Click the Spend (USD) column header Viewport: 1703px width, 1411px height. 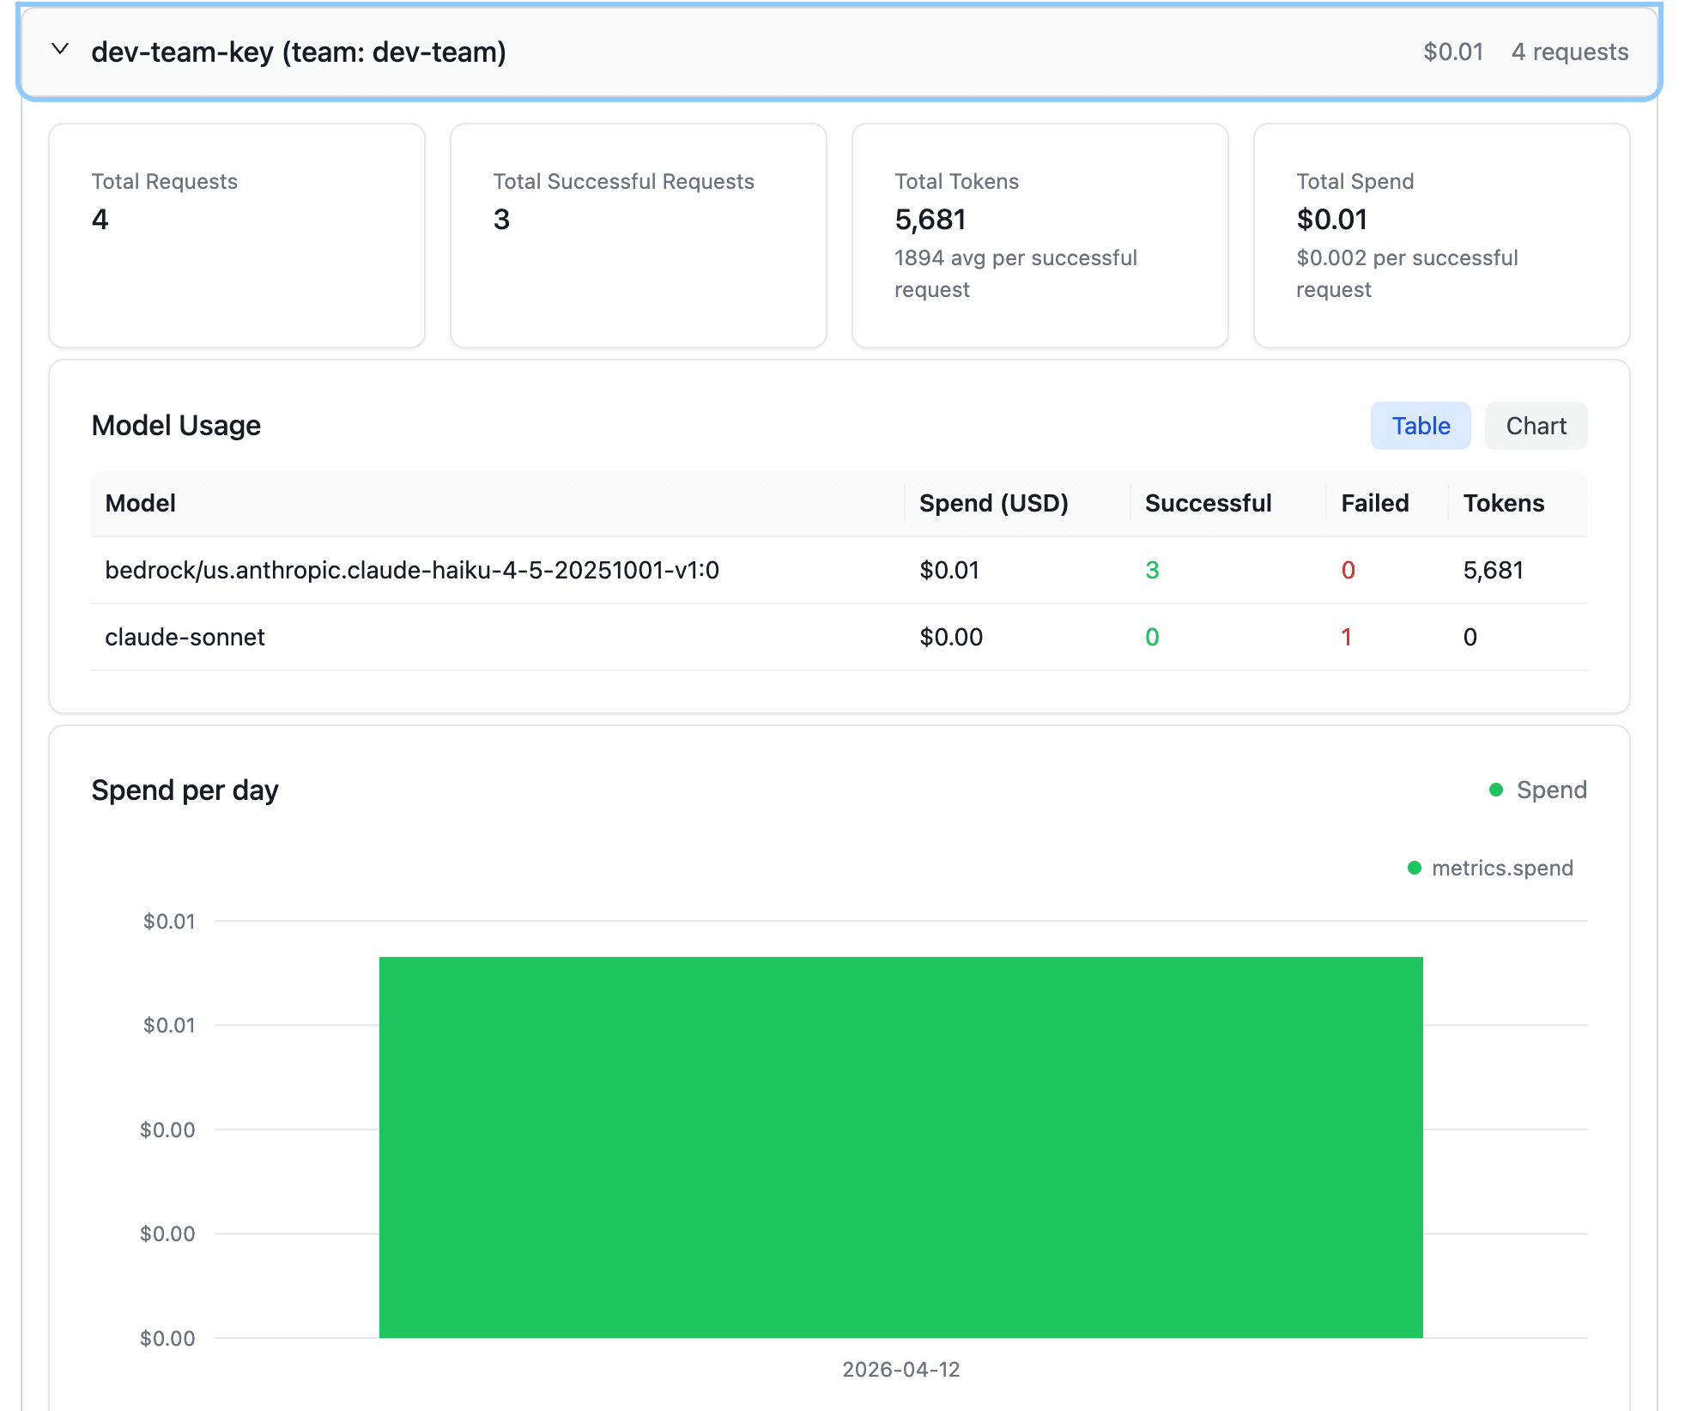(993, 503)
